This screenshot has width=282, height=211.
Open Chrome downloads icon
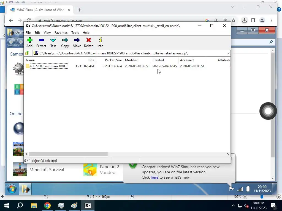point(245,20)
